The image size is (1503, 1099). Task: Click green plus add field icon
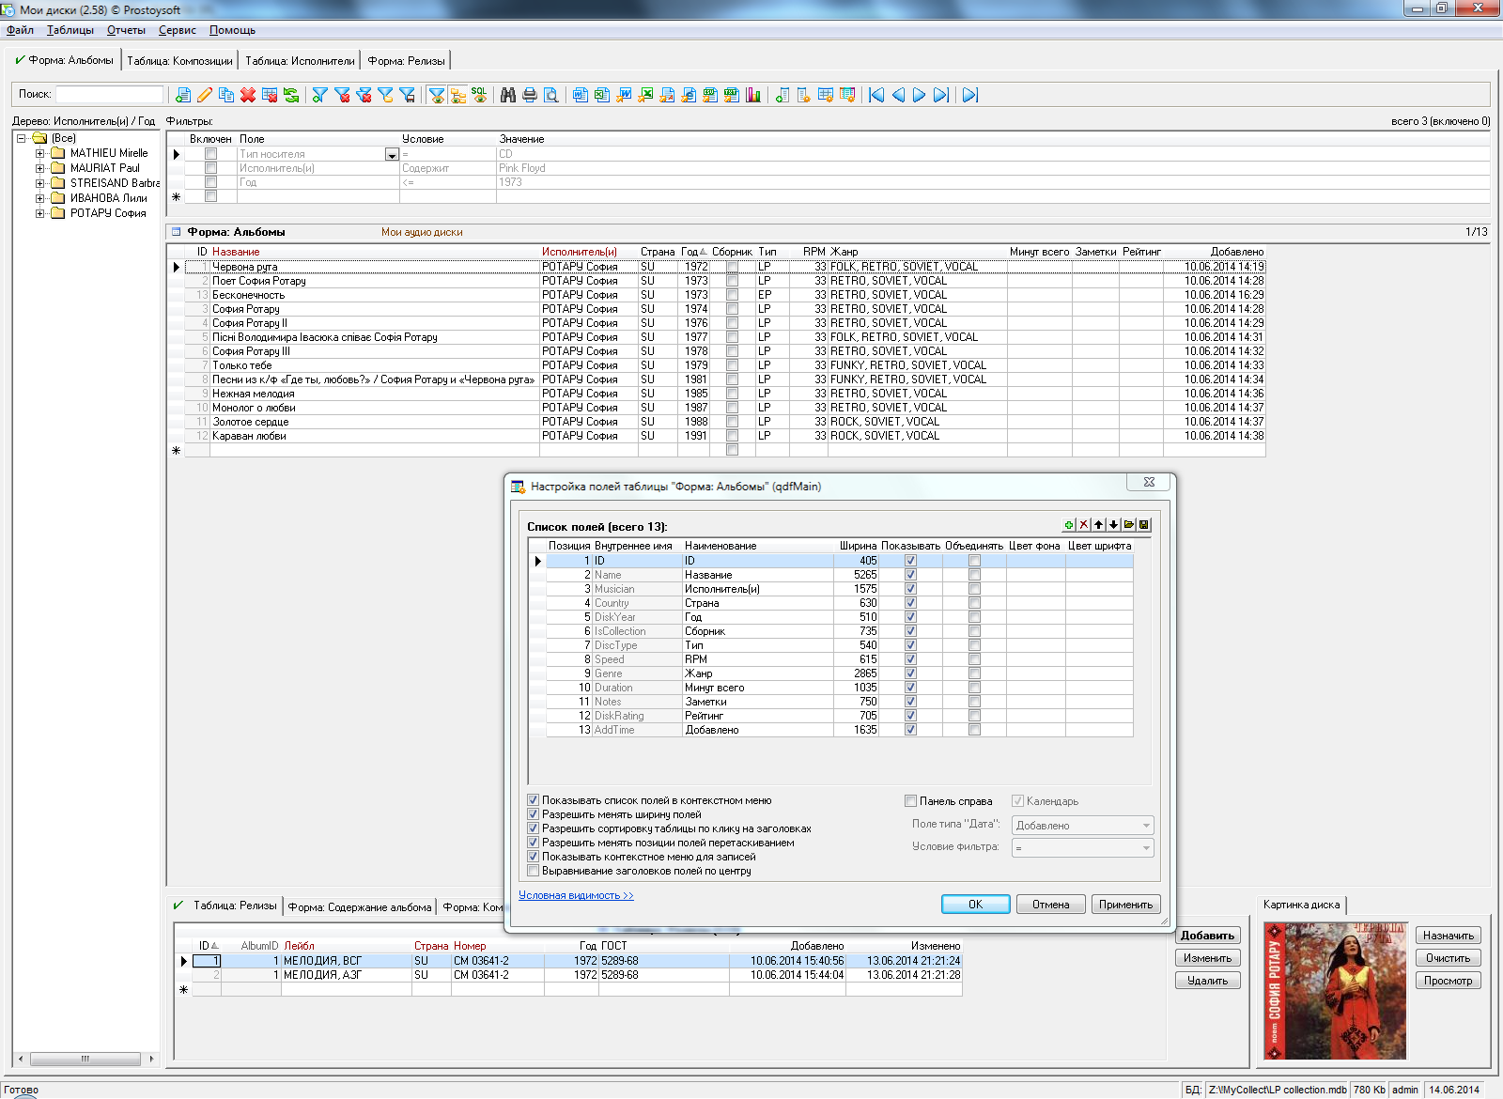tap(1069, 525)
